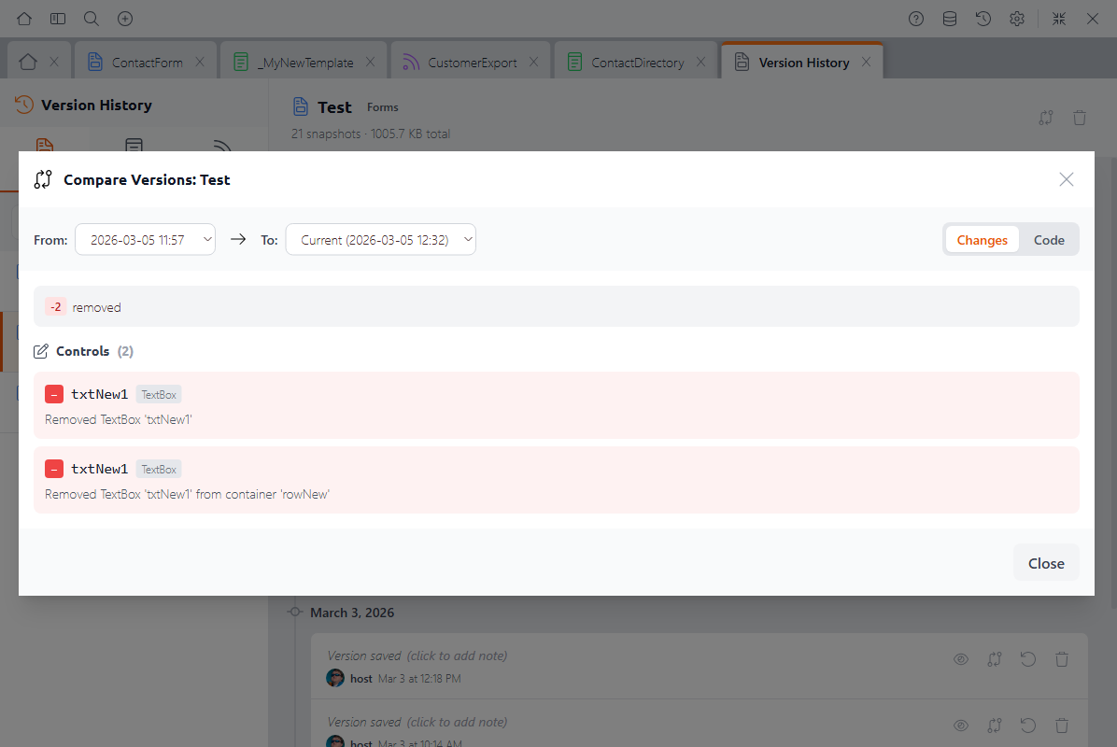1117x747 pixels.
Task: Open the From version dropdown
Action: point(146,239)
